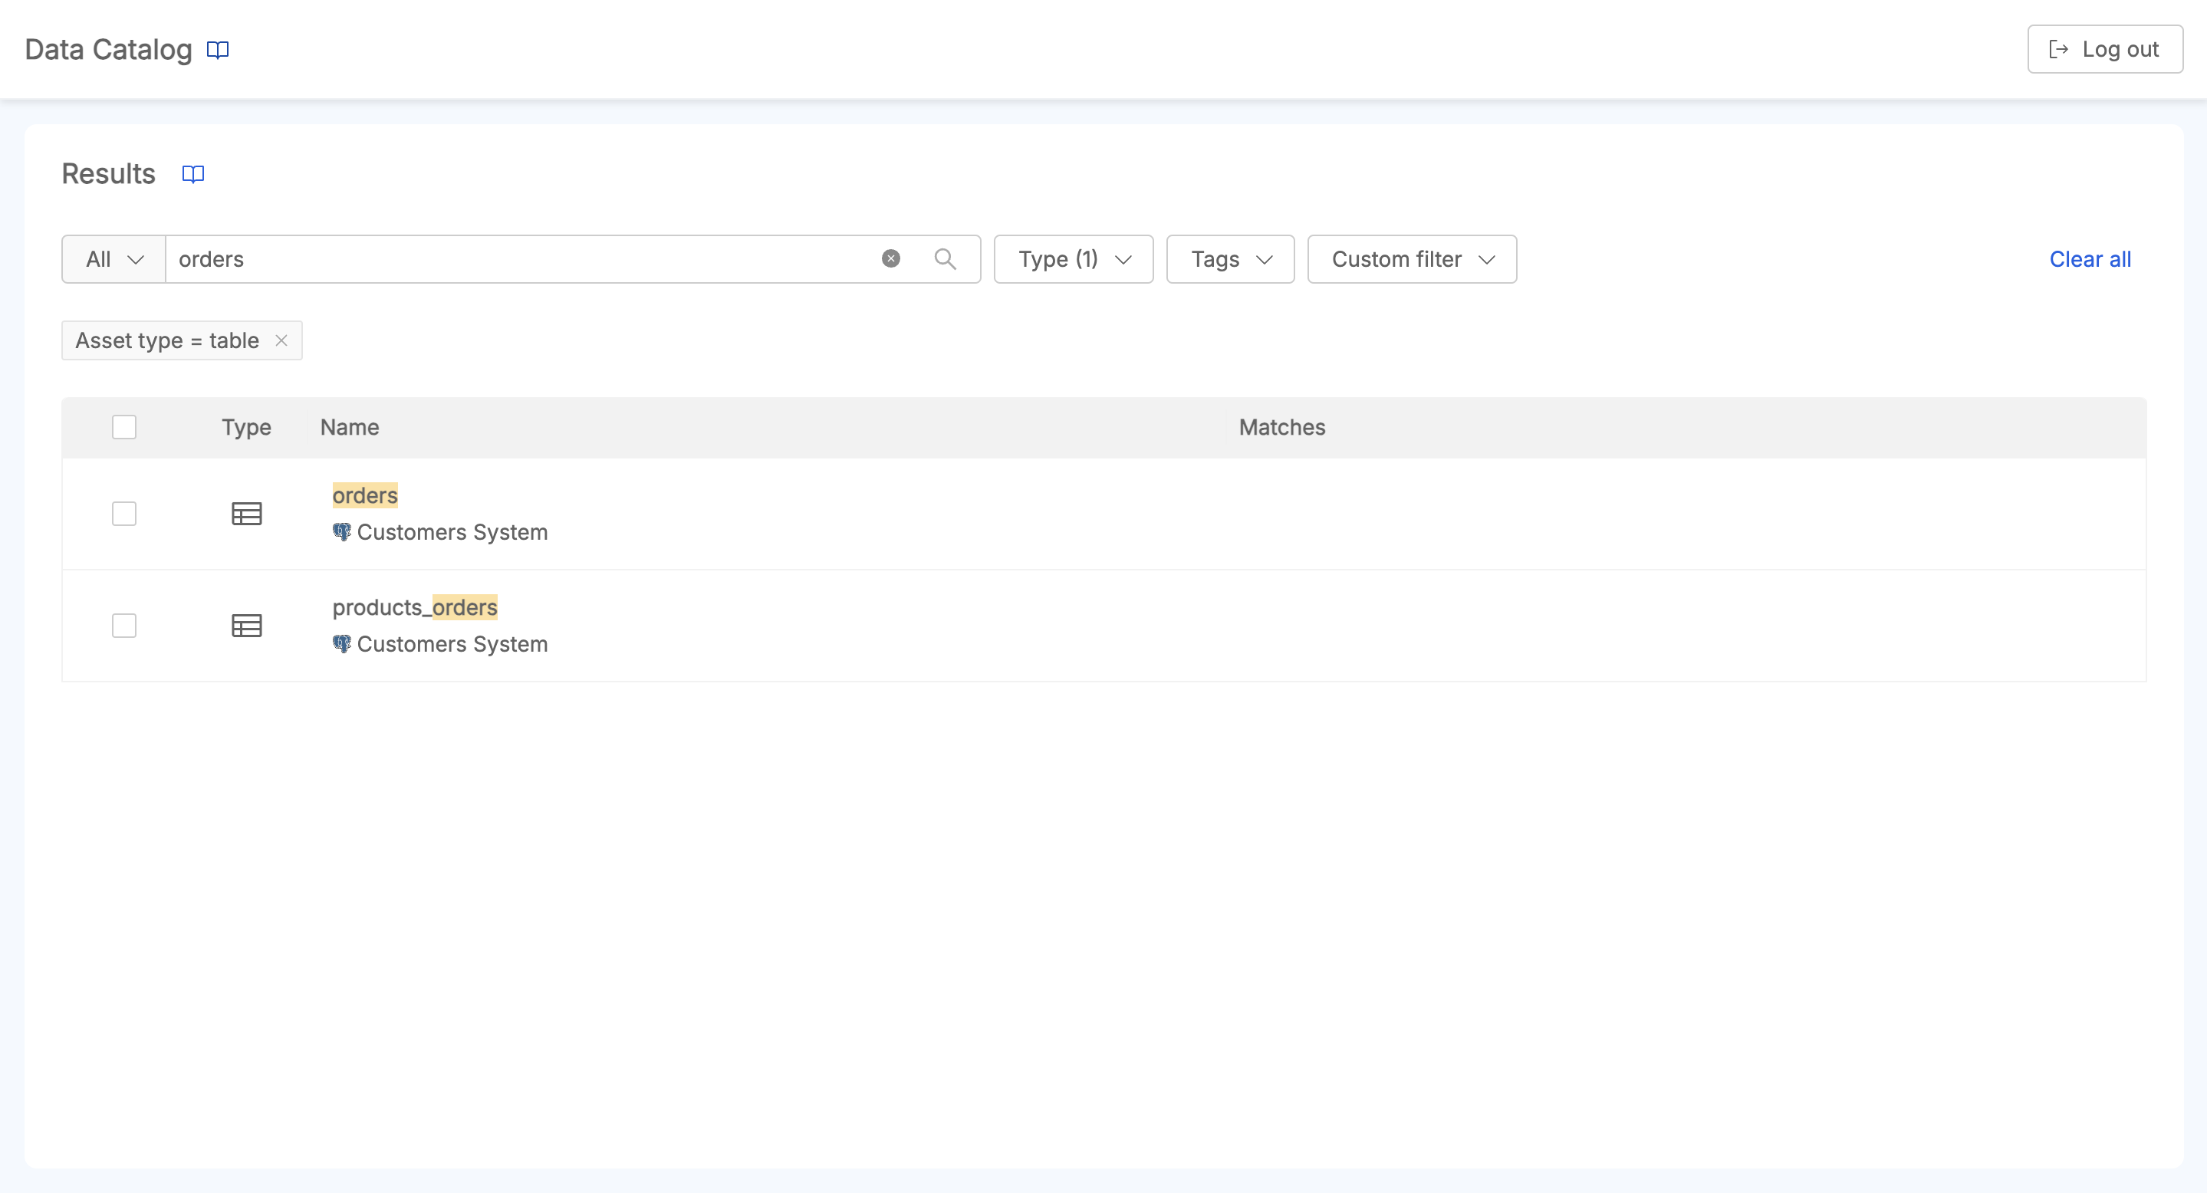Viewport: 2207px width, 1193px height.
Task: Open the documentation icon next to Results
Action: click(x=192, y=174)
